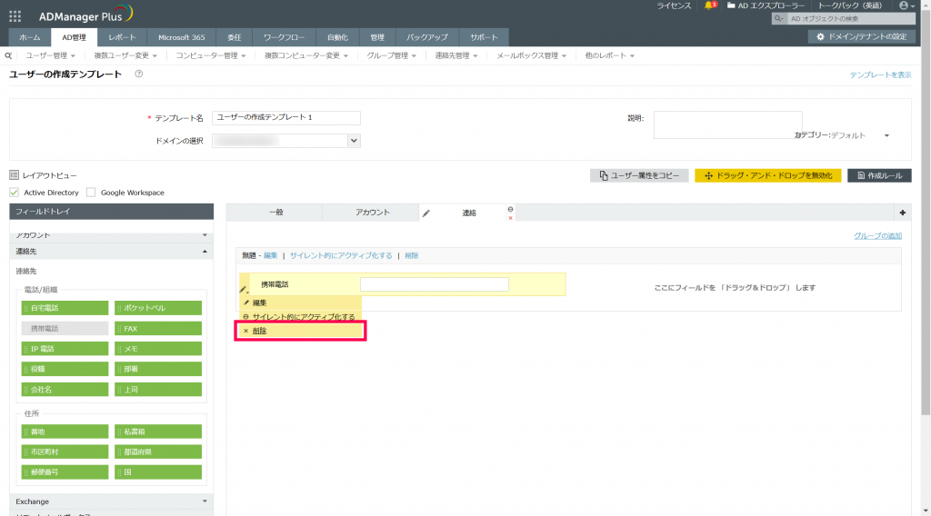The height and width of the screenshot is (516, 931).
Task: Click ドラッグ・アンド・ドロップを無効化 button
Action: click(x=767, y=175)
